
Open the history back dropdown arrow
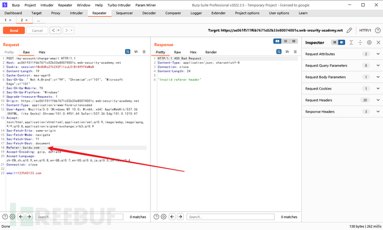click(59, 31)
